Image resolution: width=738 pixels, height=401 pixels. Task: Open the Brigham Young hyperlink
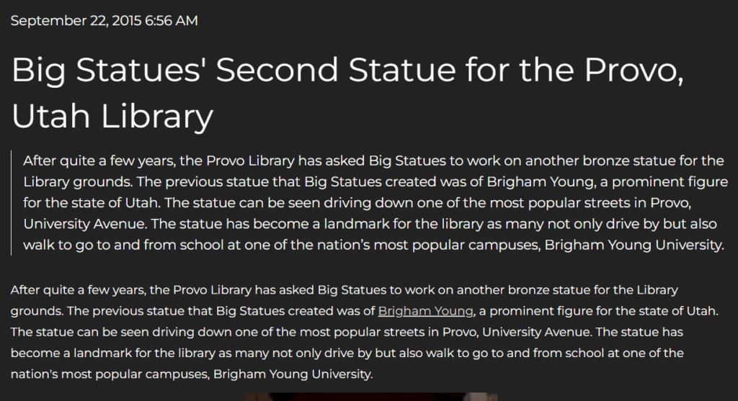(425, 311)
